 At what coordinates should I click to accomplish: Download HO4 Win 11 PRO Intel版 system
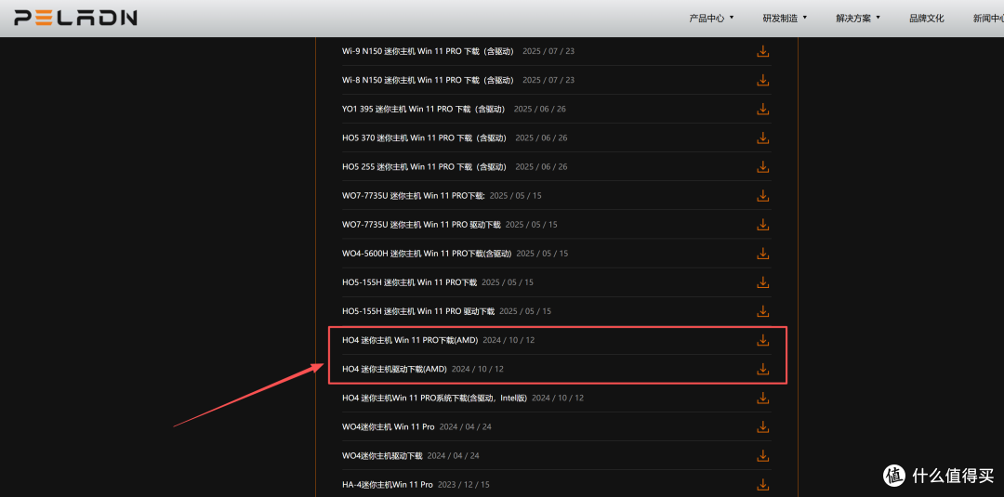coord(762,398)
